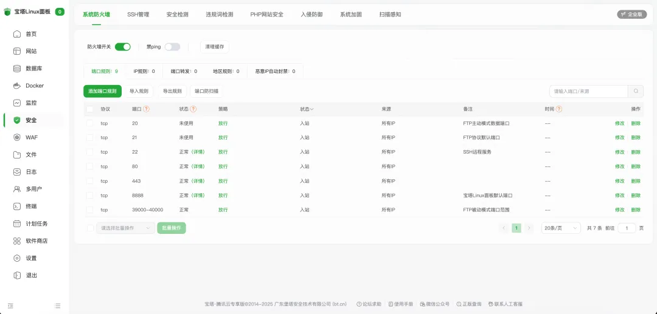Click the database (数据库) sidebar icon
This screenshot has width=657, height=314.
tap(18, 69)
